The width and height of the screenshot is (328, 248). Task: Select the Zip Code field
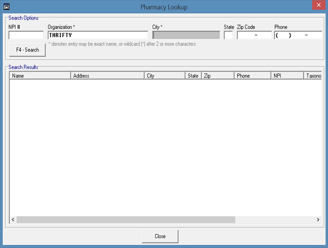pyautogui.click(x=254, y=35)
